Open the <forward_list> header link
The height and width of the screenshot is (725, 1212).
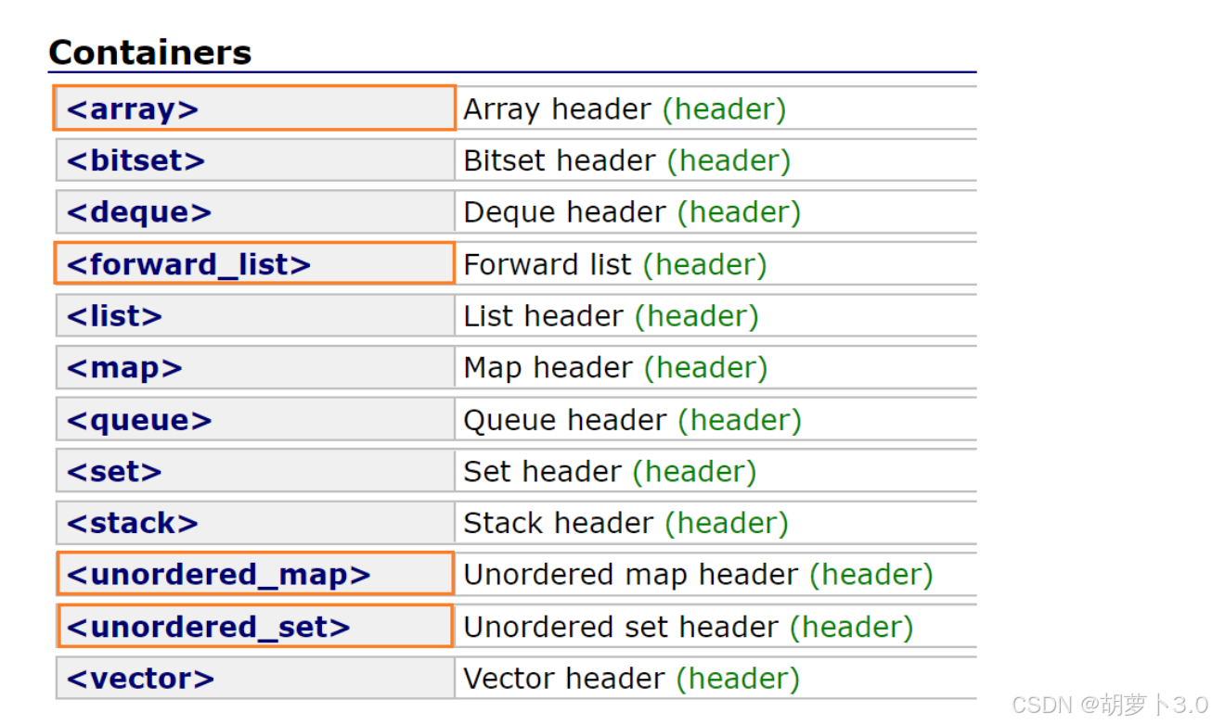pos(188,264)
